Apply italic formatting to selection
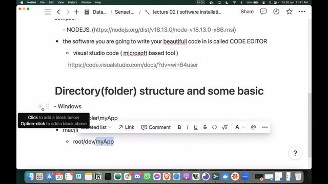The height and width of the screenshot is (184, 328). [188, 127]
